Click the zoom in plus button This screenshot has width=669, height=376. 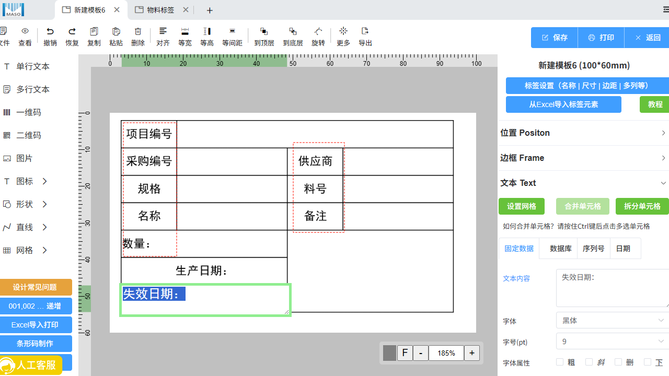472,353
